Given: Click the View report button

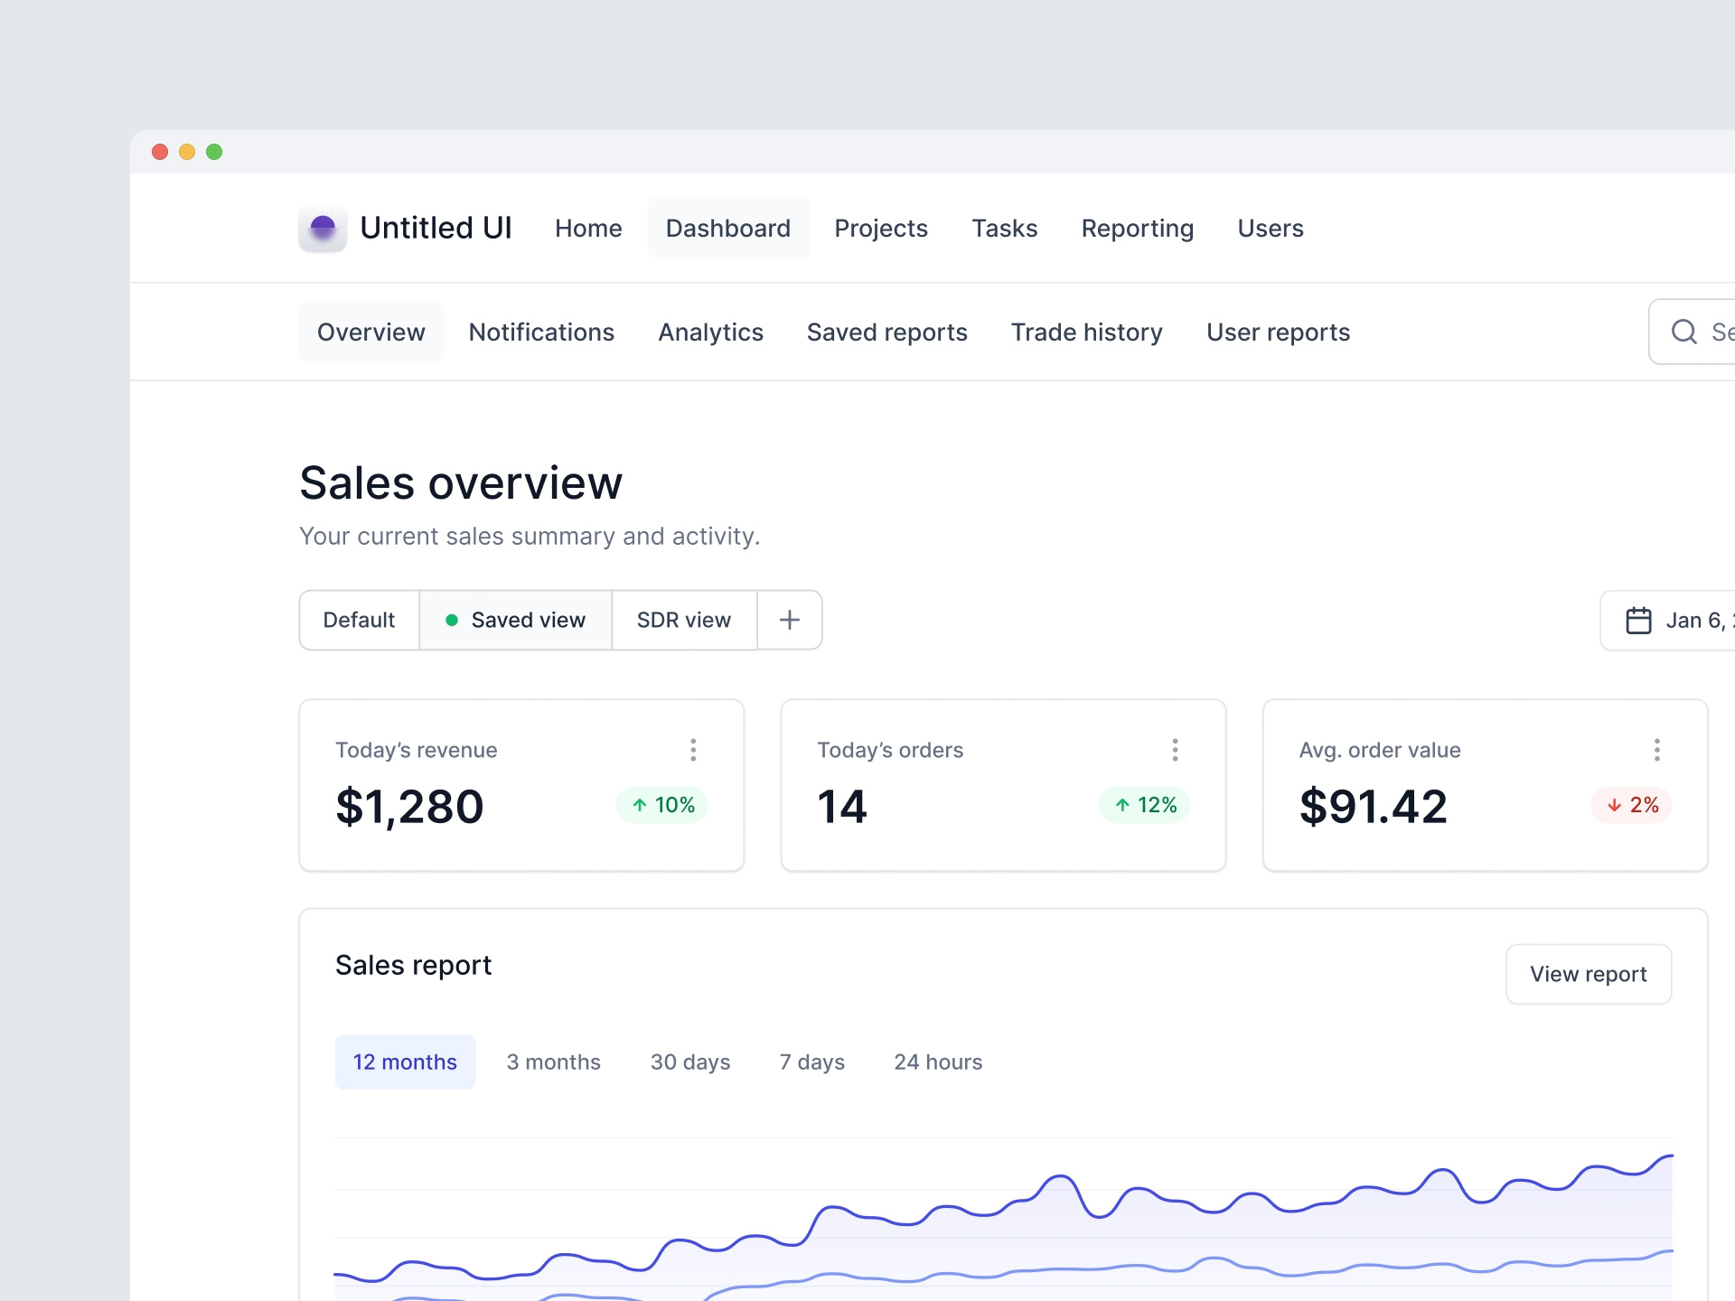Looking at the screenshot, I should click(1589, 974).
